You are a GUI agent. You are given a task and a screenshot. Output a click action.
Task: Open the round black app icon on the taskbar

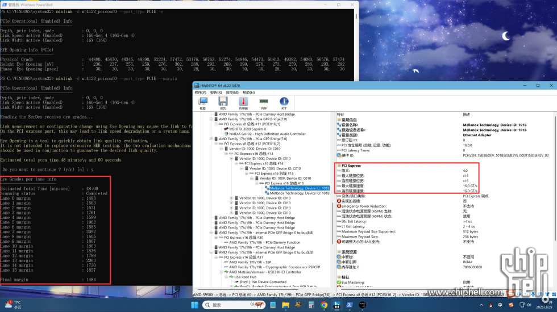pos(363,305)
